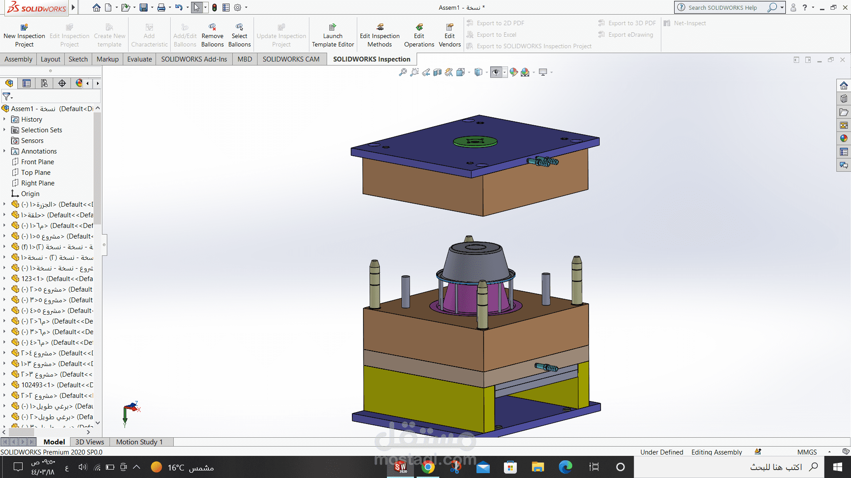851x478 pixels.
Task: Expand the History node in tree
Action: click(x=5, y=119)
